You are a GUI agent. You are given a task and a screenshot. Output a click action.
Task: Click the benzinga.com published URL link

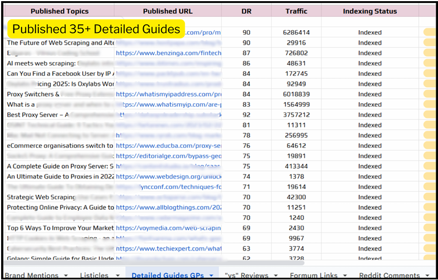(168, 53)
